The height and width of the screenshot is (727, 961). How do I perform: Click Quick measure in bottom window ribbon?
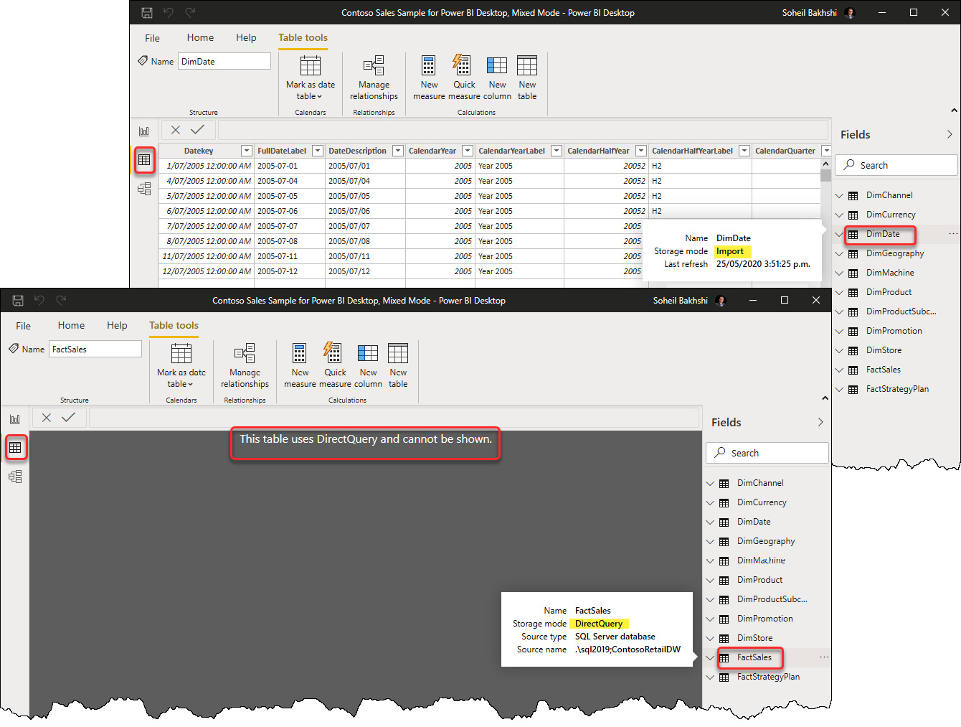point(335,365)
